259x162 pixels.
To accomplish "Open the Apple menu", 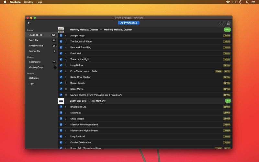I will [5, 2].
